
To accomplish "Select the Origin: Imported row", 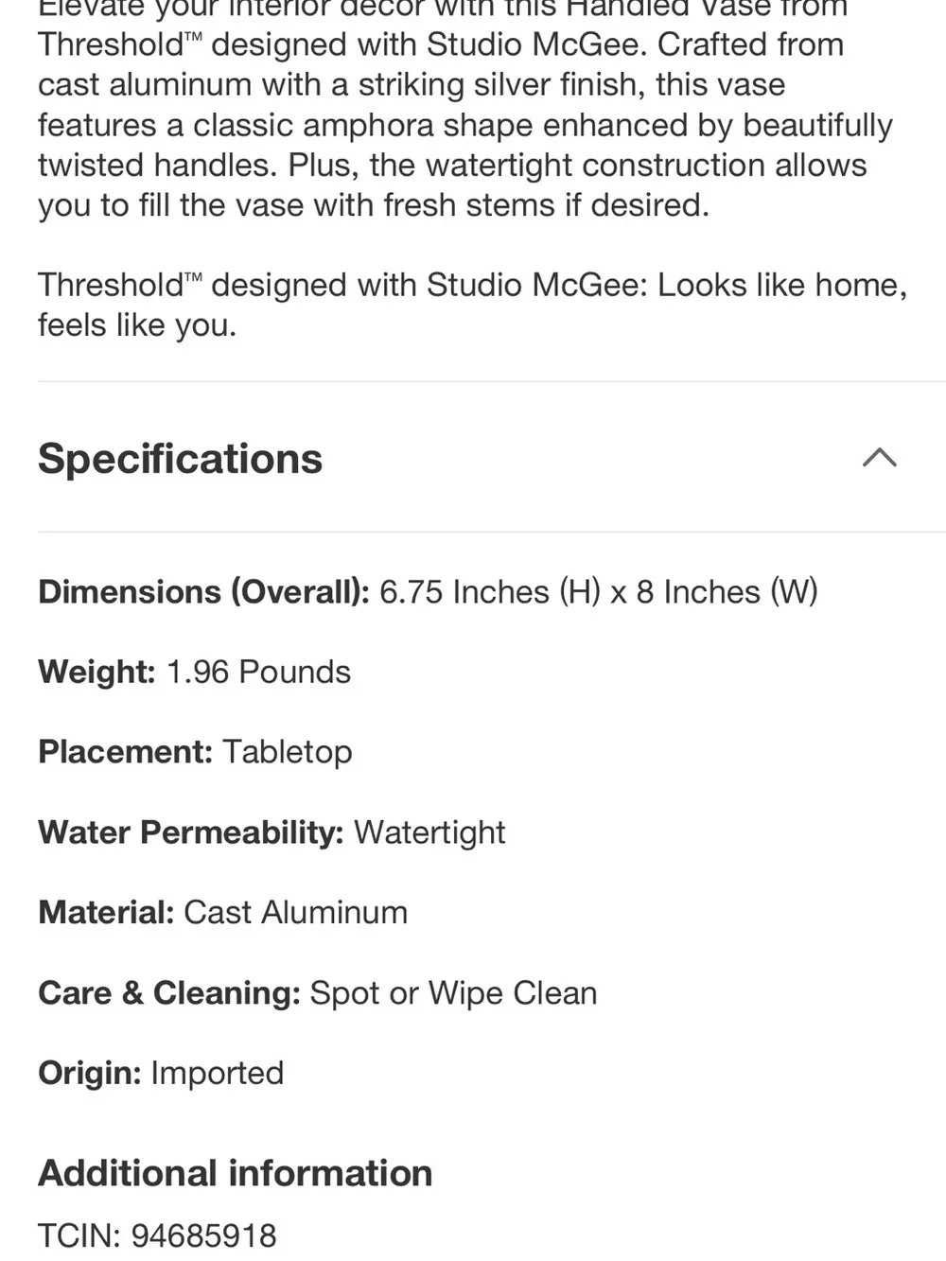I will (x=161, y=1074).
